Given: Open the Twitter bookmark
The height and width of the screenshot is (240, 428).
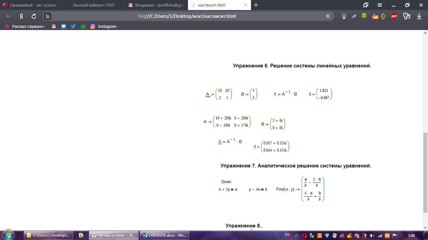Looking at the screenshot, I should tap(73, 26).
